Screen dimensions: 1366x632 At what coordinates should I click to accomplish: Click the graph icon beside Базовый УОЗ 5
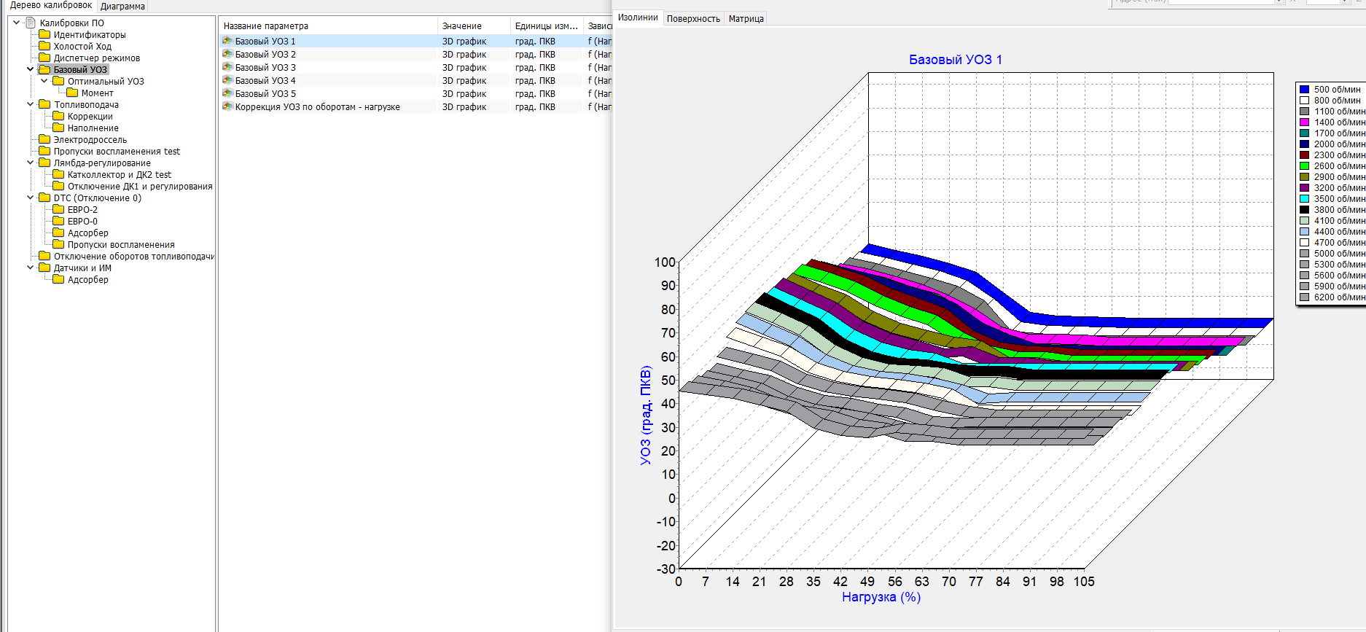[x=227, y=93]
